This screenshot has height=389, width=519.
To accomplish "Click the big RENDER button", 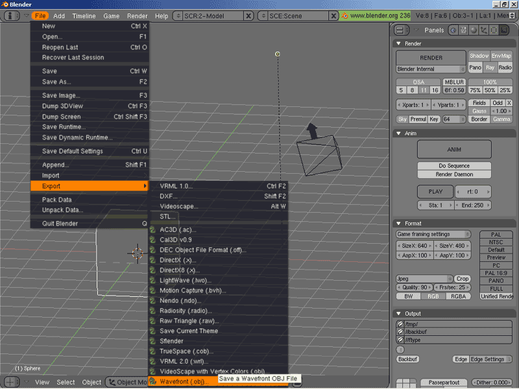I will [431, 58].
